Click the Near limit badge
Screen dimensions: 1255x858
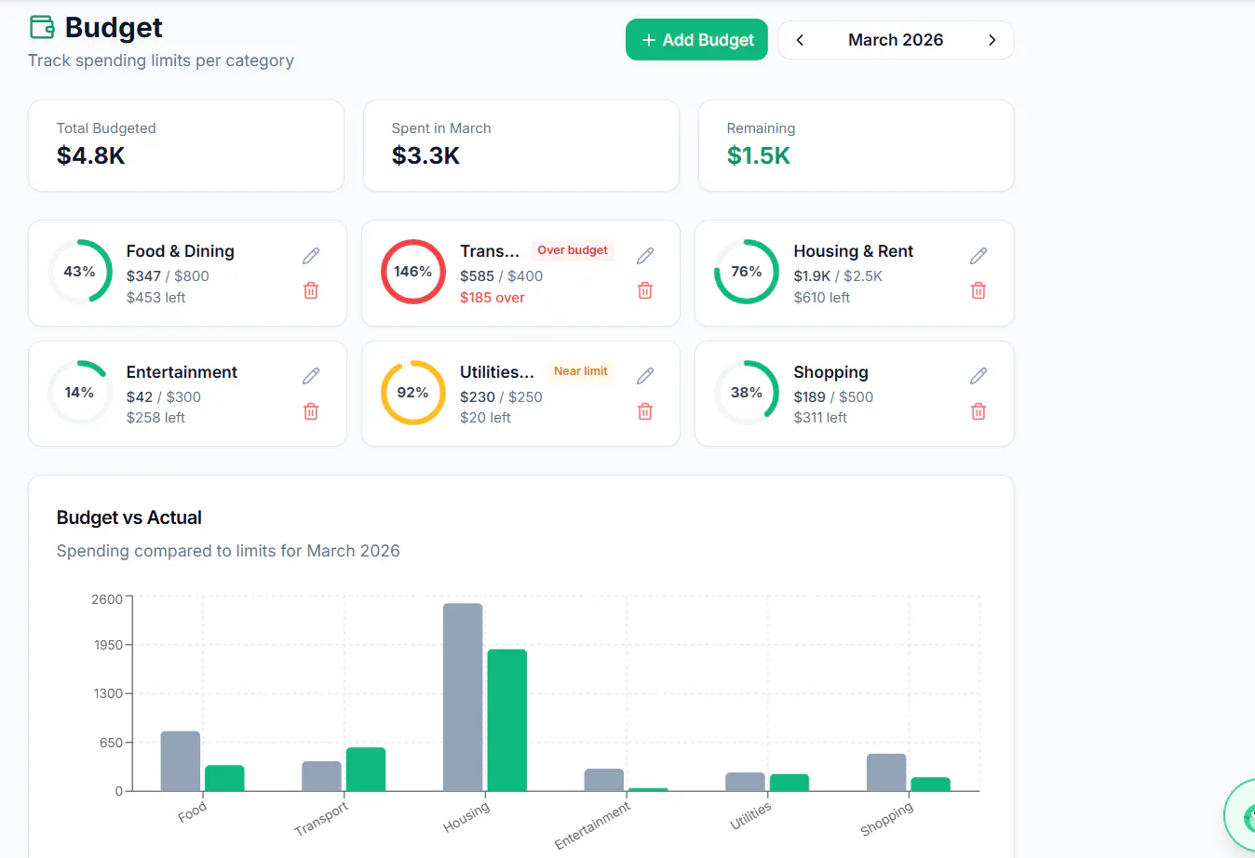click(581, 371)
